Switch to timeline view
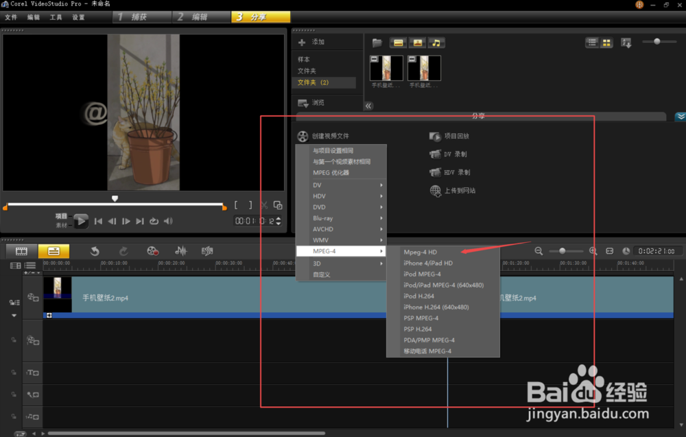Screen dimensions: 686x437 (54, 251)
